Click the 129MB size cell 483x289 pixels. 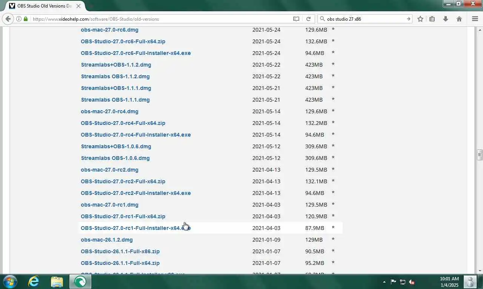(x=314, y=240)
